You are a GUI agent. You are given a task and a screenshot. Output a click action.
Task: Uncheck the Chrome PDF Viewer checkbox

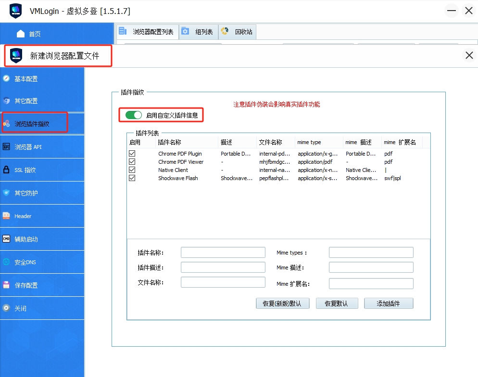click(132, 162)
